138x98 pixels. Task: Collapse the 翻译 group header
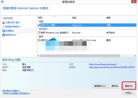41,36
